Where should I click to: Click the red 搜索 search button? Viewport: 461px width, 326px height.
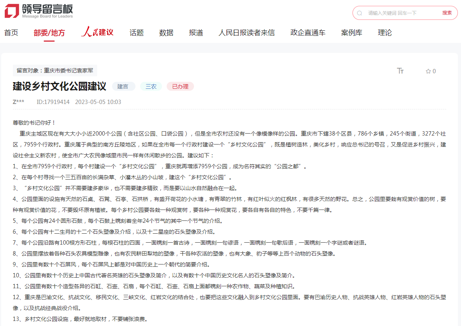tap(447, 13)
